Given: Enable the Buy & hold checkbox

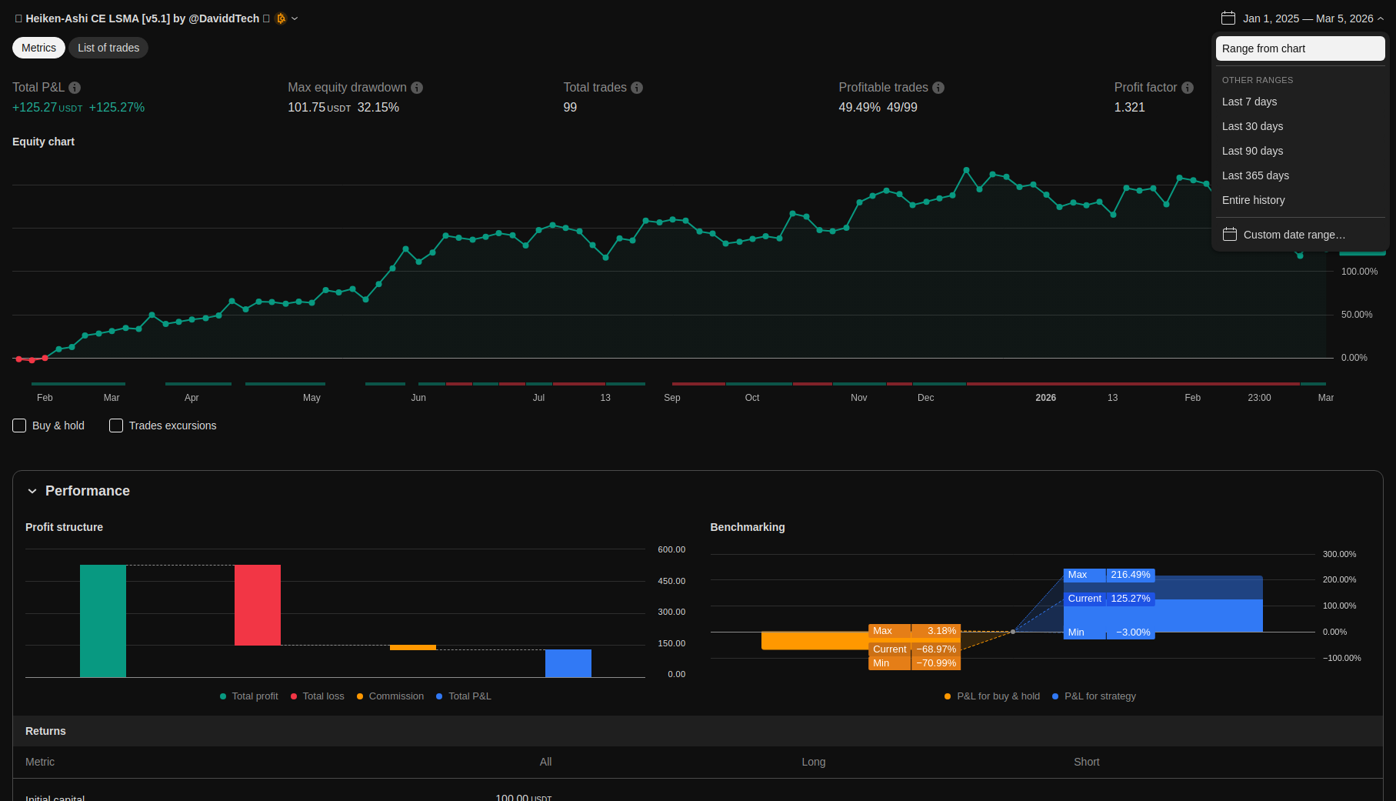Looking at the screenshot, I should coord(20,426).
